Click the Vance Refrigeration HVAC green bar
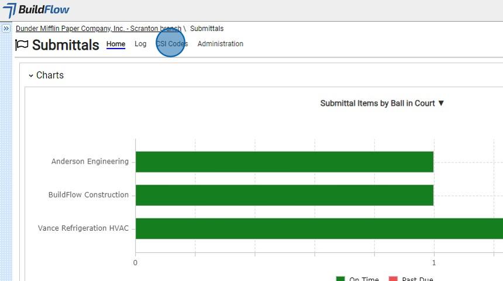Image resolution: width=503 pixels, height=281 pixels. tap(319, 228)
